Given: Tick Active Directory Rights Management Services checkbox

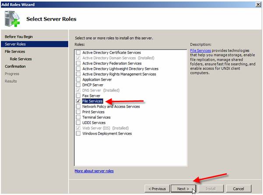Looking at the screenshot, I should pyautogui.click(x=78, y=74).
